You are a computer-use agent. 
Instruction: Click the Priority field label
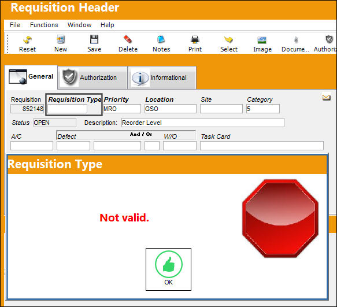pos(116,99)
